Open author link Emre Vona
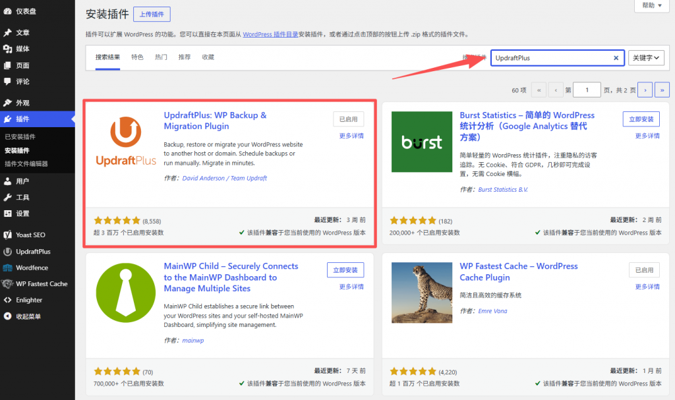Screen dimensions: 675x400 (x=492, y=311)
